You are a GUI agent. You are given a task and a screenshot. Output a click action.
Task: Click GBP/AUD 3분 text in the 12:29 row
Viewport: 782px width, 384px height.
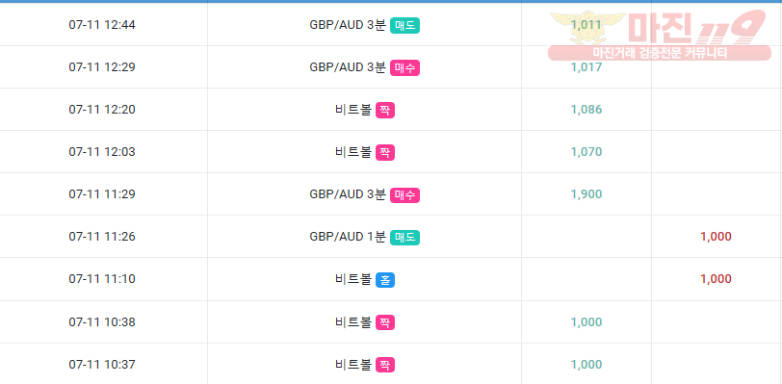coord(348,67)
